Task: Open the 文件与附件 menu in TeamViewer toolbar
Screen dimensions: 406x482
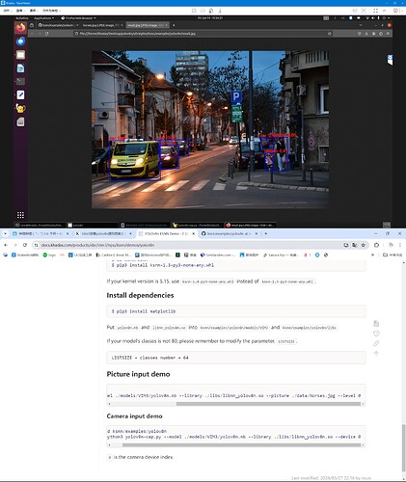Action: click(x=51, y=11)
